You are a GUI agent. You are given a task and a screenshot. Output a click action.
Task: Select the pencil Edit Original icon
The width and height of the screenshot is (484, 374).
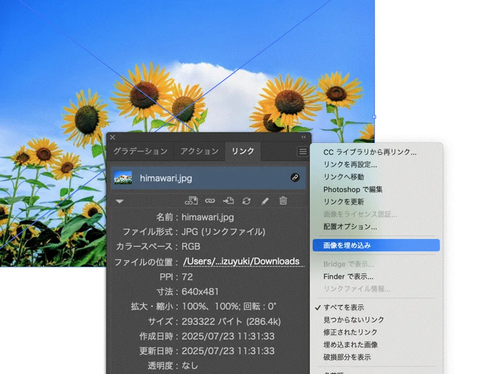coord(265,201)
